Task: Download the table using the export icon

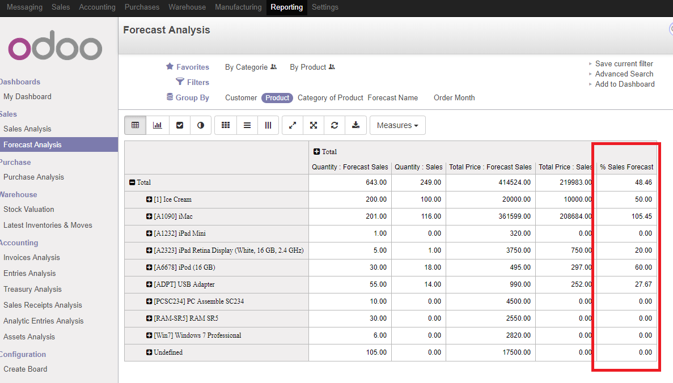Action: click(355, 125)
